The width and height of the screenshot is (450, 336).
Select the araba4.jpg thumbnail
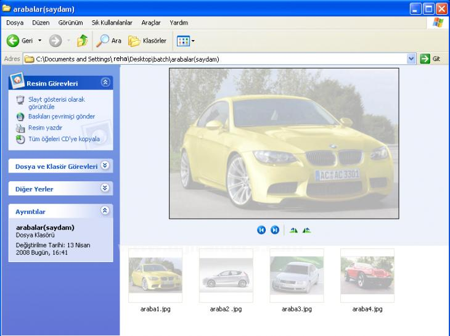[x=367, y=276]
